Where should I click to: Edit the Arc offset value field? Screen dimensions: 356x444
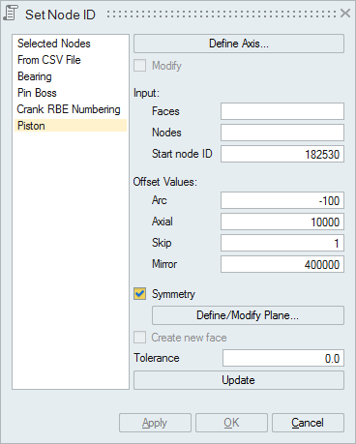click(282, 200)
